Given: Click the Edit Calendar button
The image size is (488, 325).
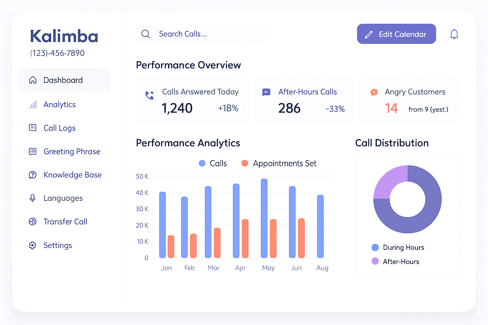Looking at the screenshot, I should point(396,34).
